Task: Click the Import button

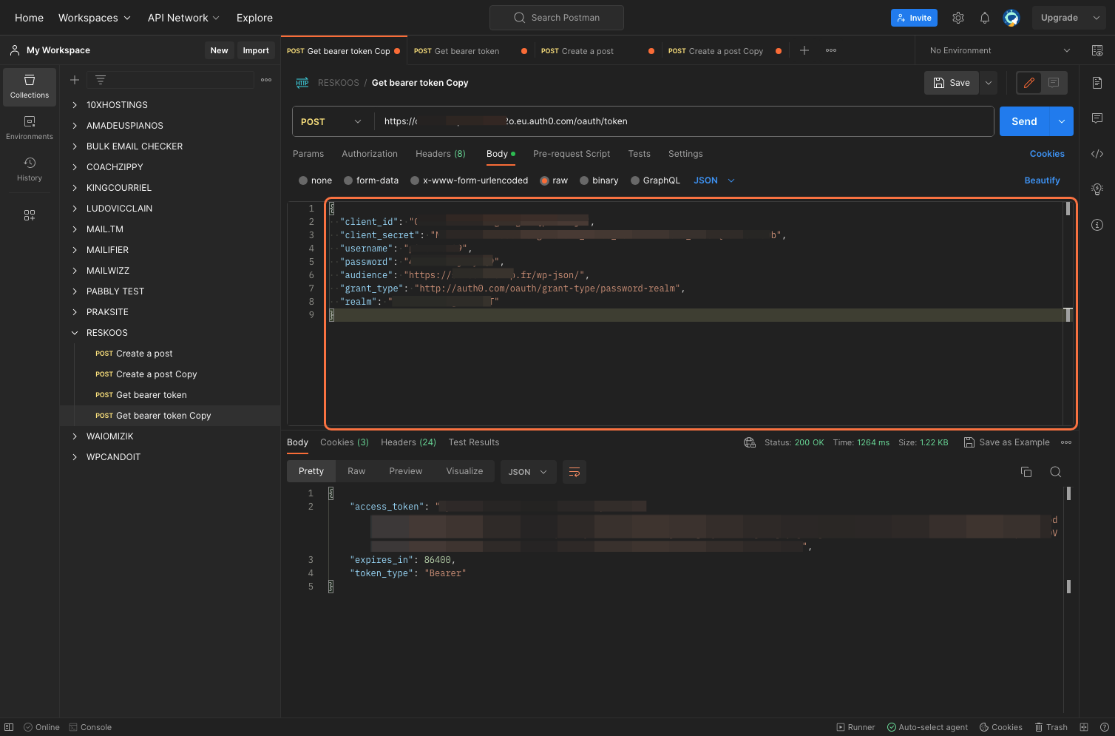Action: click(x=256, y=50)
